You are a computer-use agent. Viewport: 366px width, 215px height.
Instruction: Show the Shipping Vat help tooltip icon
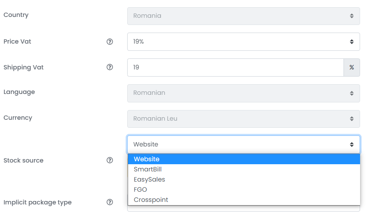110,67
